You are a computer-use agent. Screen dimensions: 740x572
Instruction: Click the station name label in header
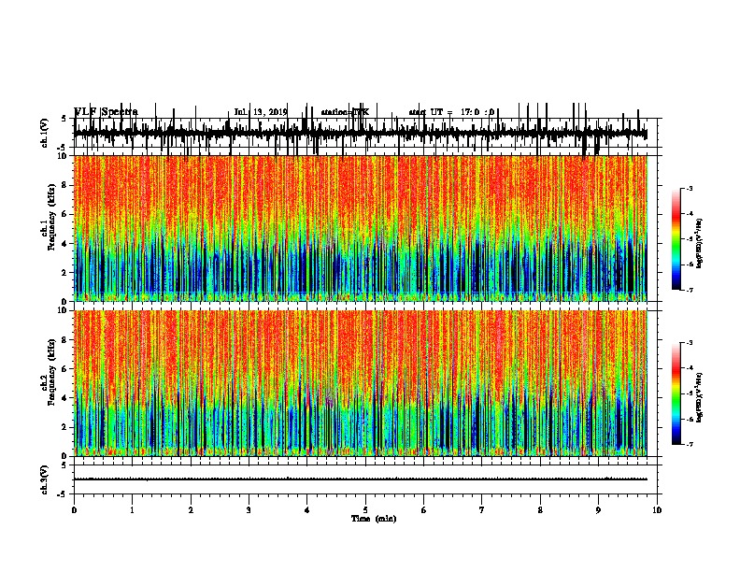pyautogui.click(x=345, y=112)
